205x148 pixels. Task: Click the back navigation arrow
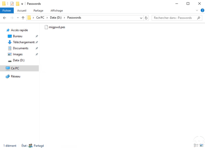(x=4, y=18)
